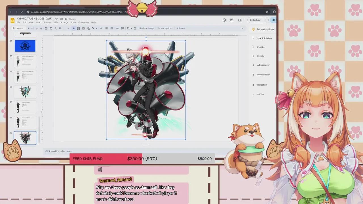Open the Slide menu
This screenshot has width=363, height=204.
[x=56, y=22]
